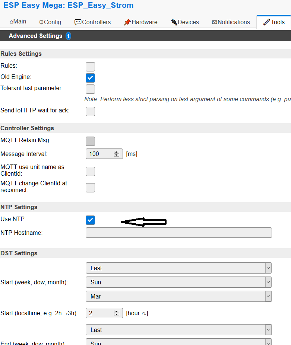Switch to the Devices tab
The image size is (291, 345).
pos(185,22)
